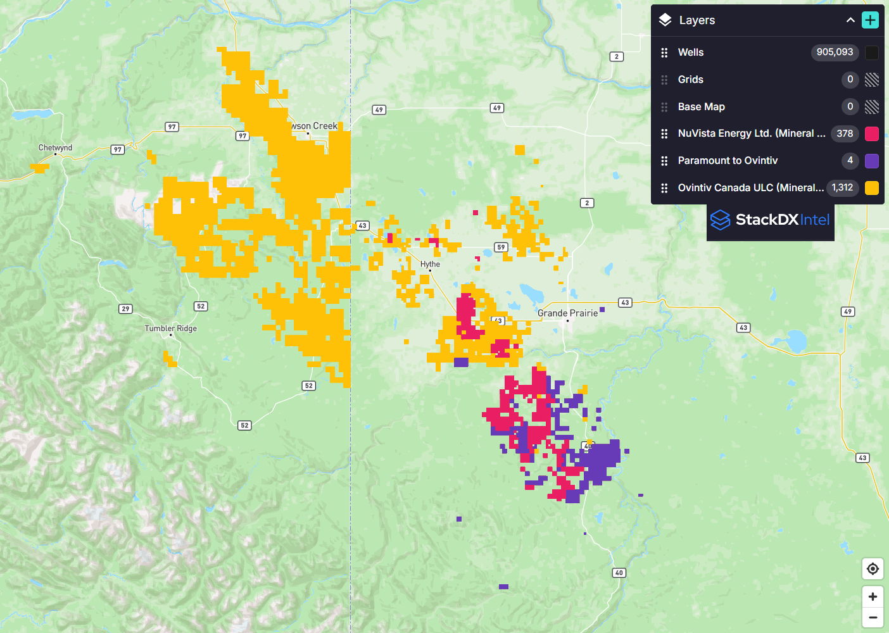Screen dimensions: 889x633
Task: Click the locate me target button
Action: click(x=873, y=568)
